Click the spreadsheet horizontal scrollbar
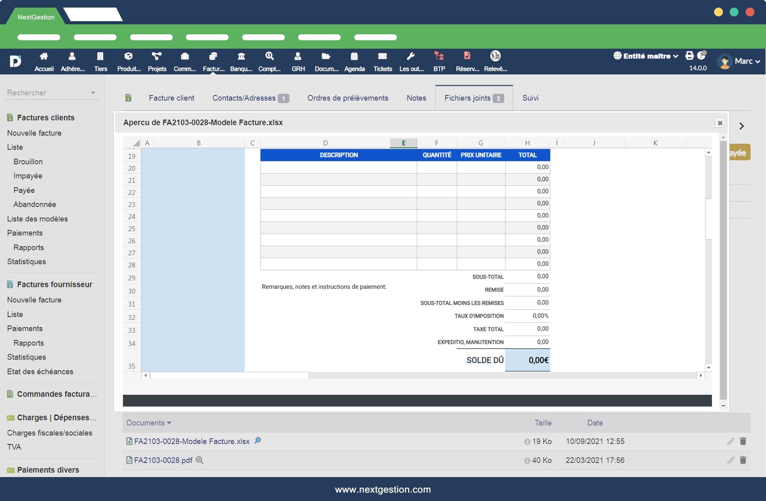The height and width of the screenshot is (501, 766). click(x=229, y=375)
